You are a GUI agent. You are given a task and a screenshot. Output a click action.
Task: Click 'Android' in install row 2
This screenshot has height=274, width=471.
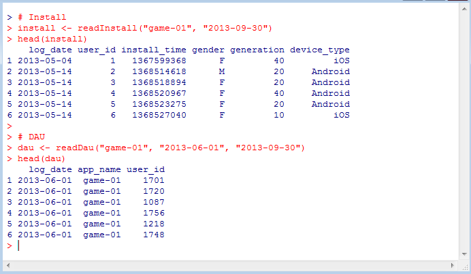[331, 71]
